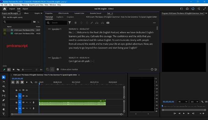Open timeline sequence hamburger menu
208x120 pixels.
click(79, 75)
